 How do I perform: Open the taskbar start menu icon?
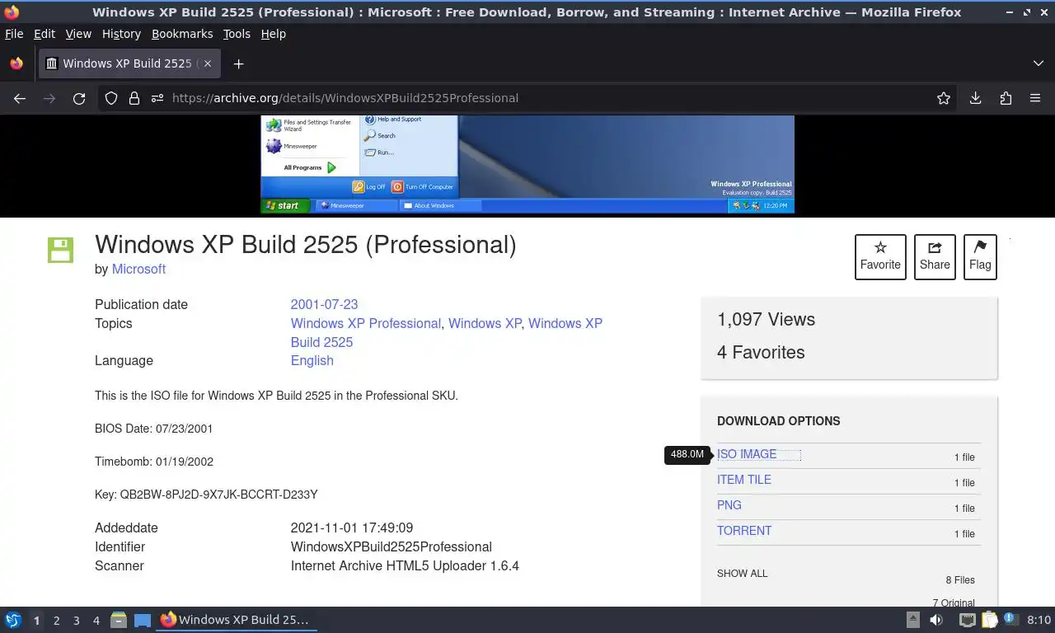tap(12, 620)
